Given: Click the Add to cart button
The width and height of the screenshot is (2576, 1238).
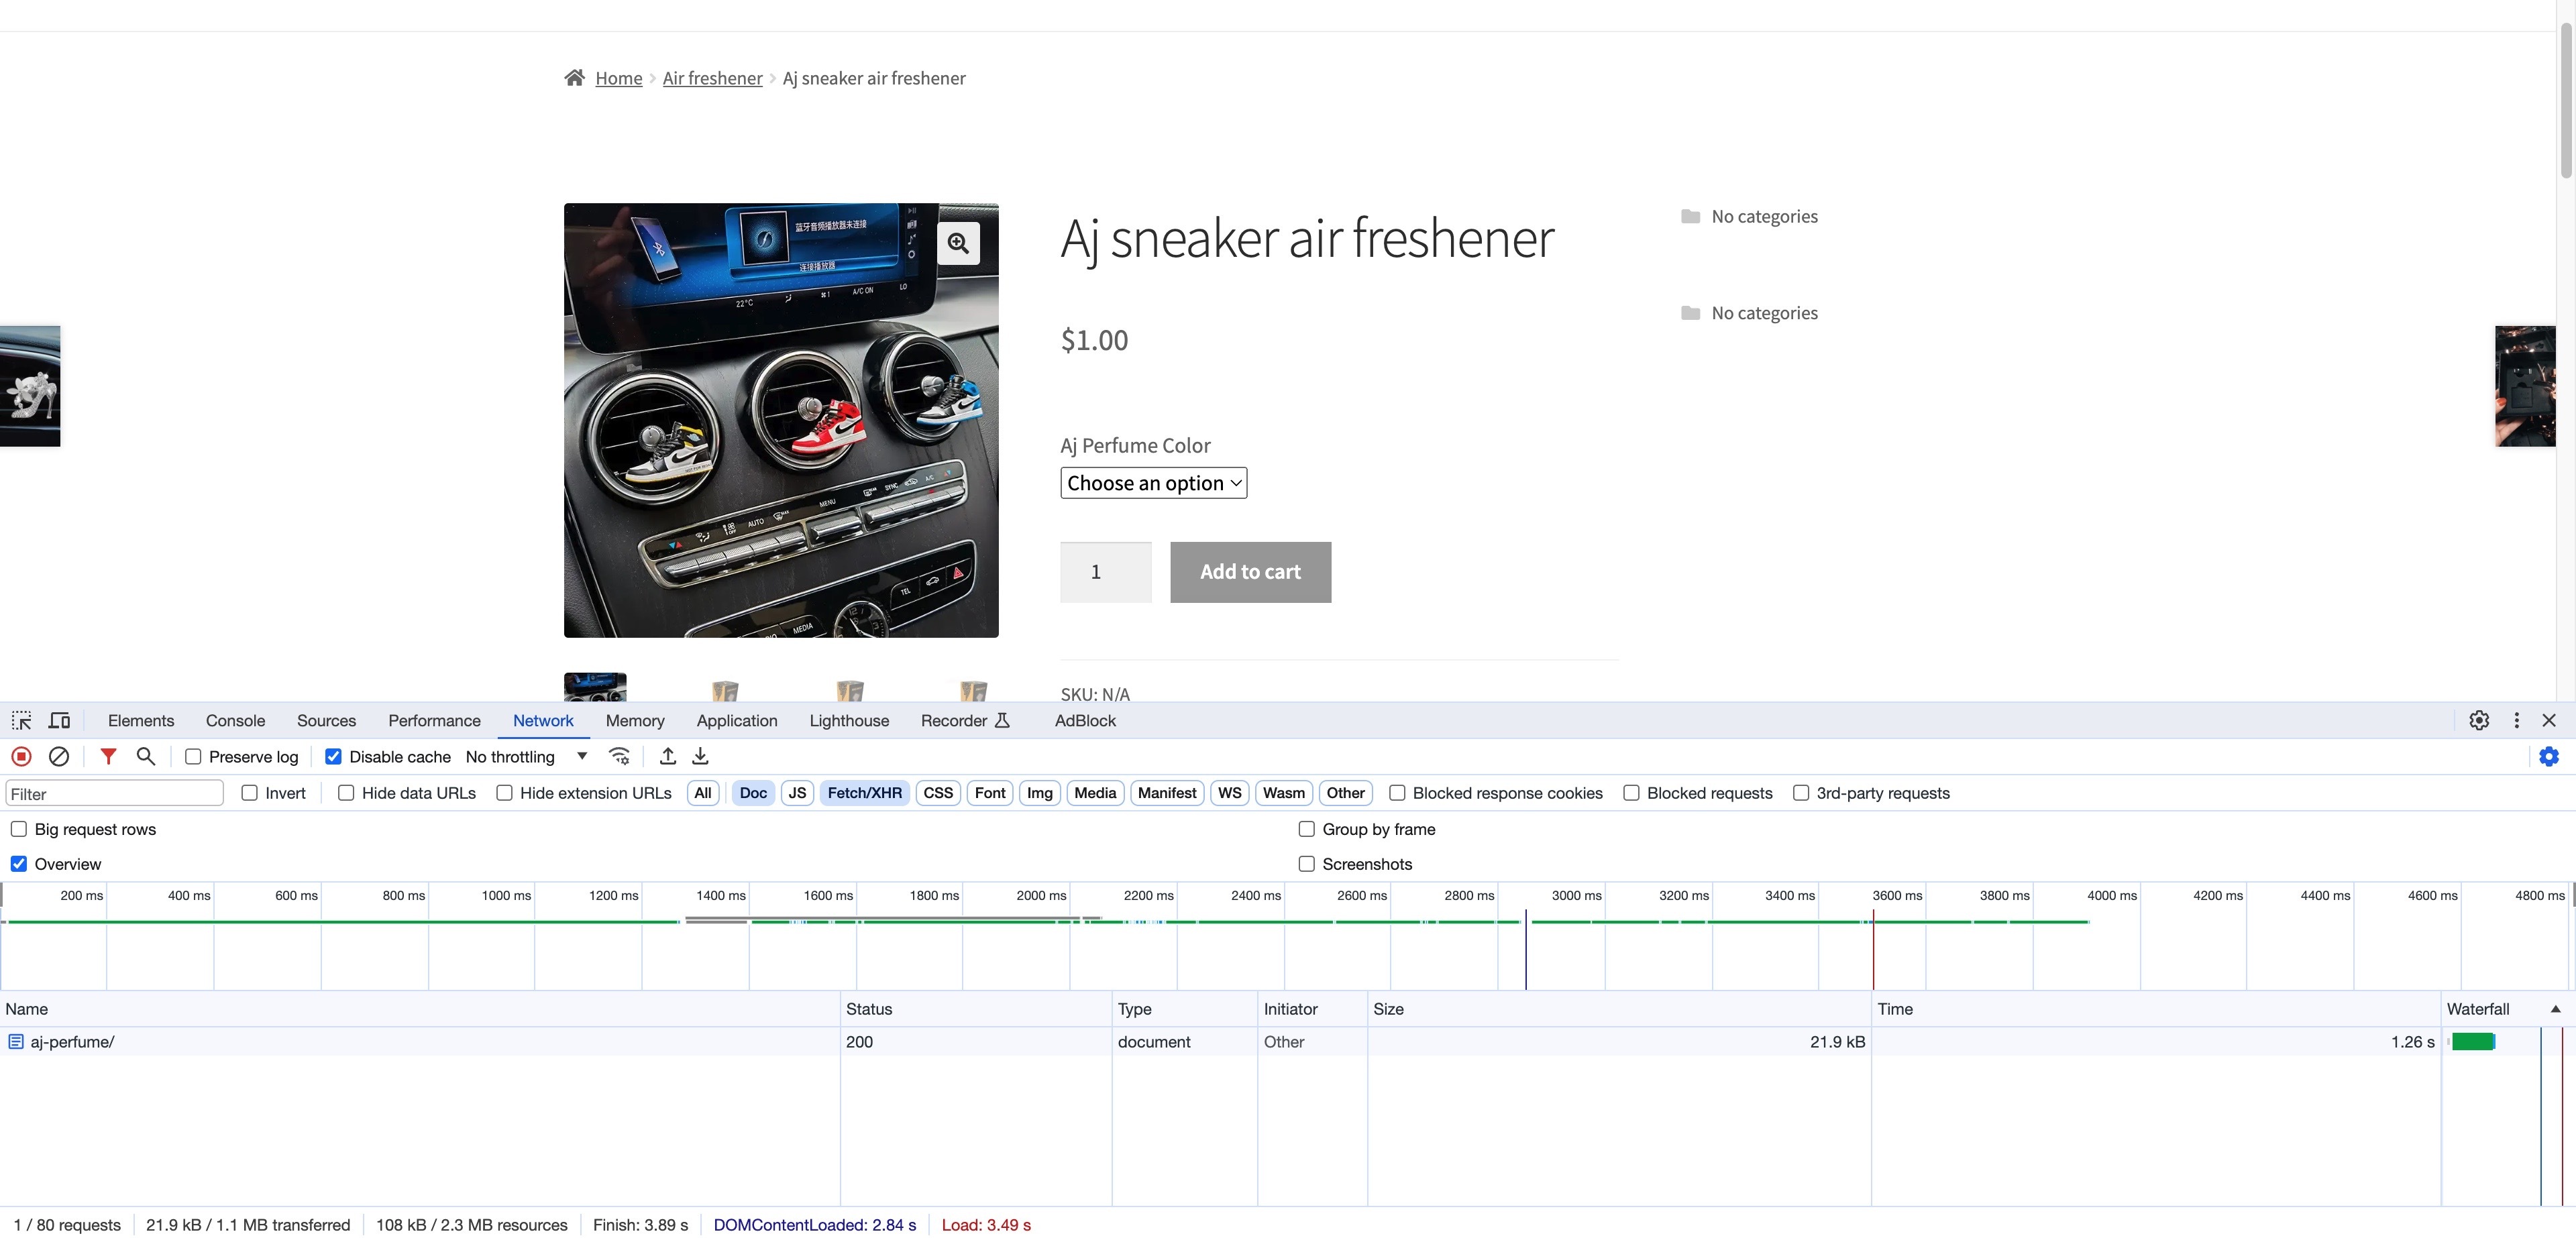Looking at the screenshot, I should click(x=1250, y=572).
